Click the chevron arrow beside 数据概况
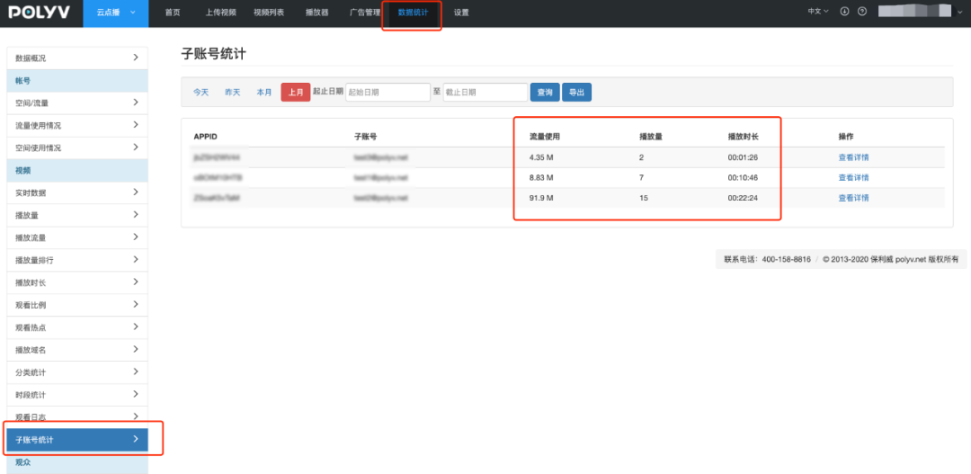Screen dimensions: 971x474 point(135,58)
